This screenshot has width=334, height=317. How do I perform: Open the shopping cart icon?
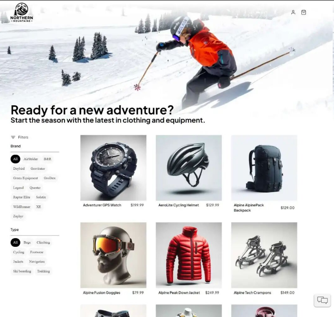pos(304,12)
